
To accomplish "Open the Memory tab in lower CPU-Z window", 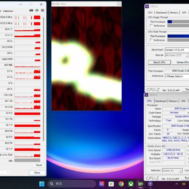I will [173, 101].
